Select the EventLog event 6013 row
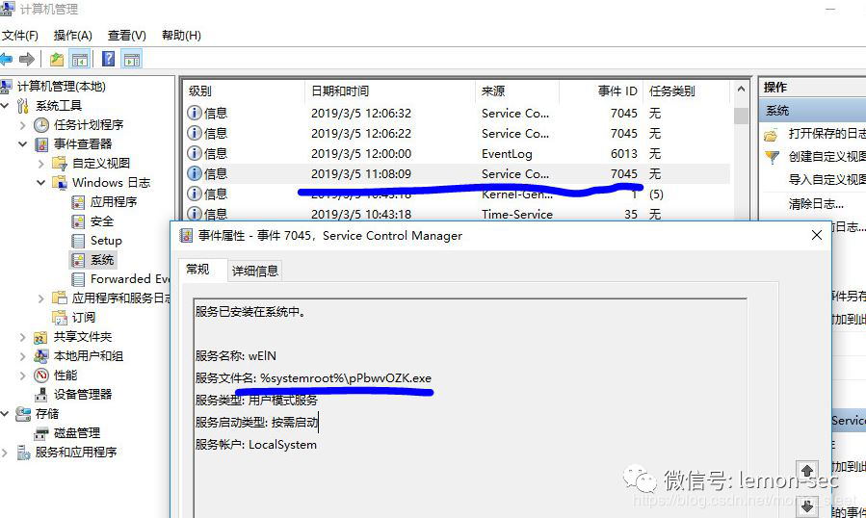866x518 pixels. point(457,154)
